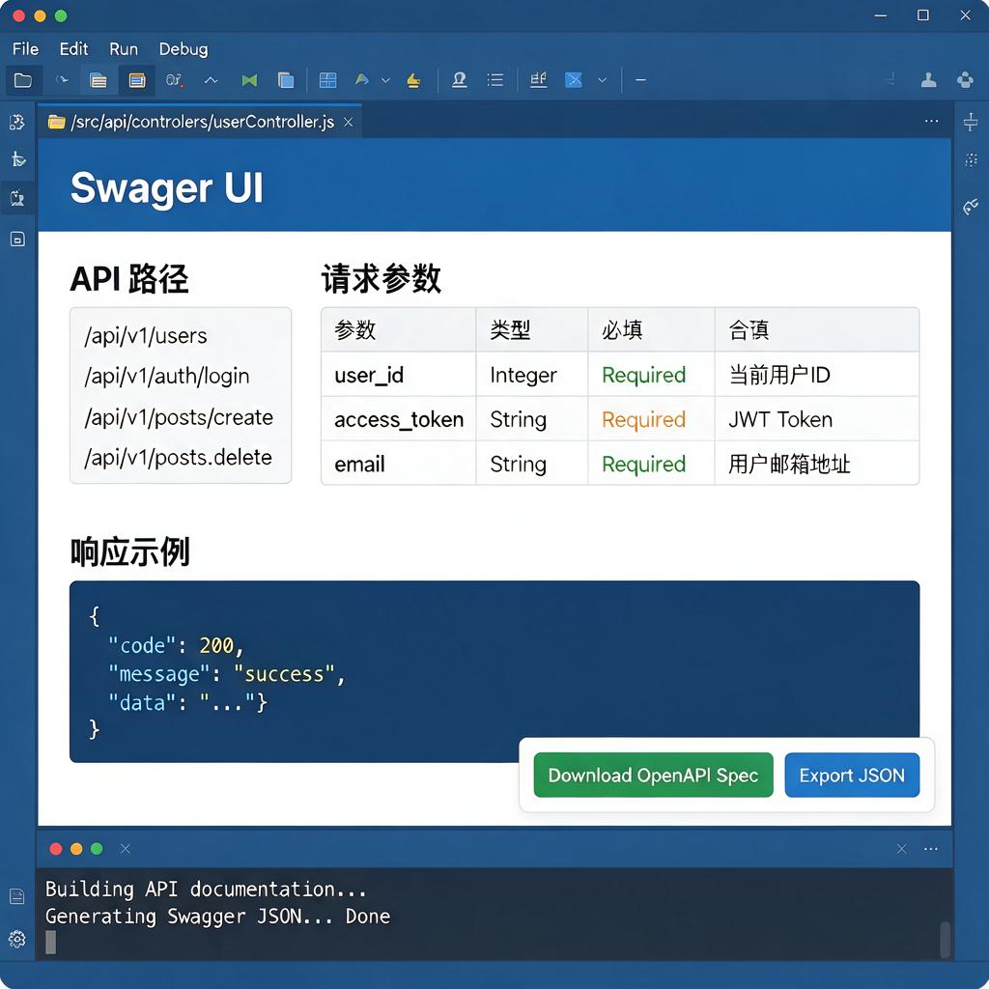Click the second left sidebar icon

pos(17,159)
